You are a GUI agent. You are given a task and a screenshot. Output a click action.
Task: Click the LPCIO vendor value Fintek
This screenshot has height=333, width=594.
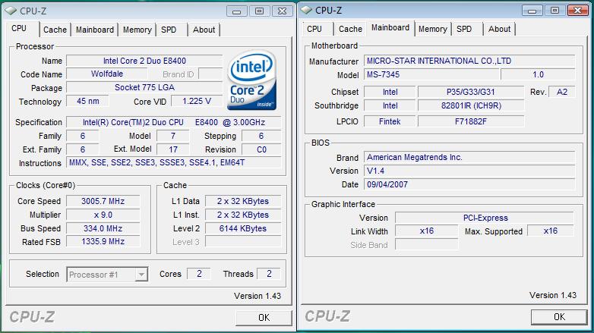pyautogui.click(x=390, y=121)
